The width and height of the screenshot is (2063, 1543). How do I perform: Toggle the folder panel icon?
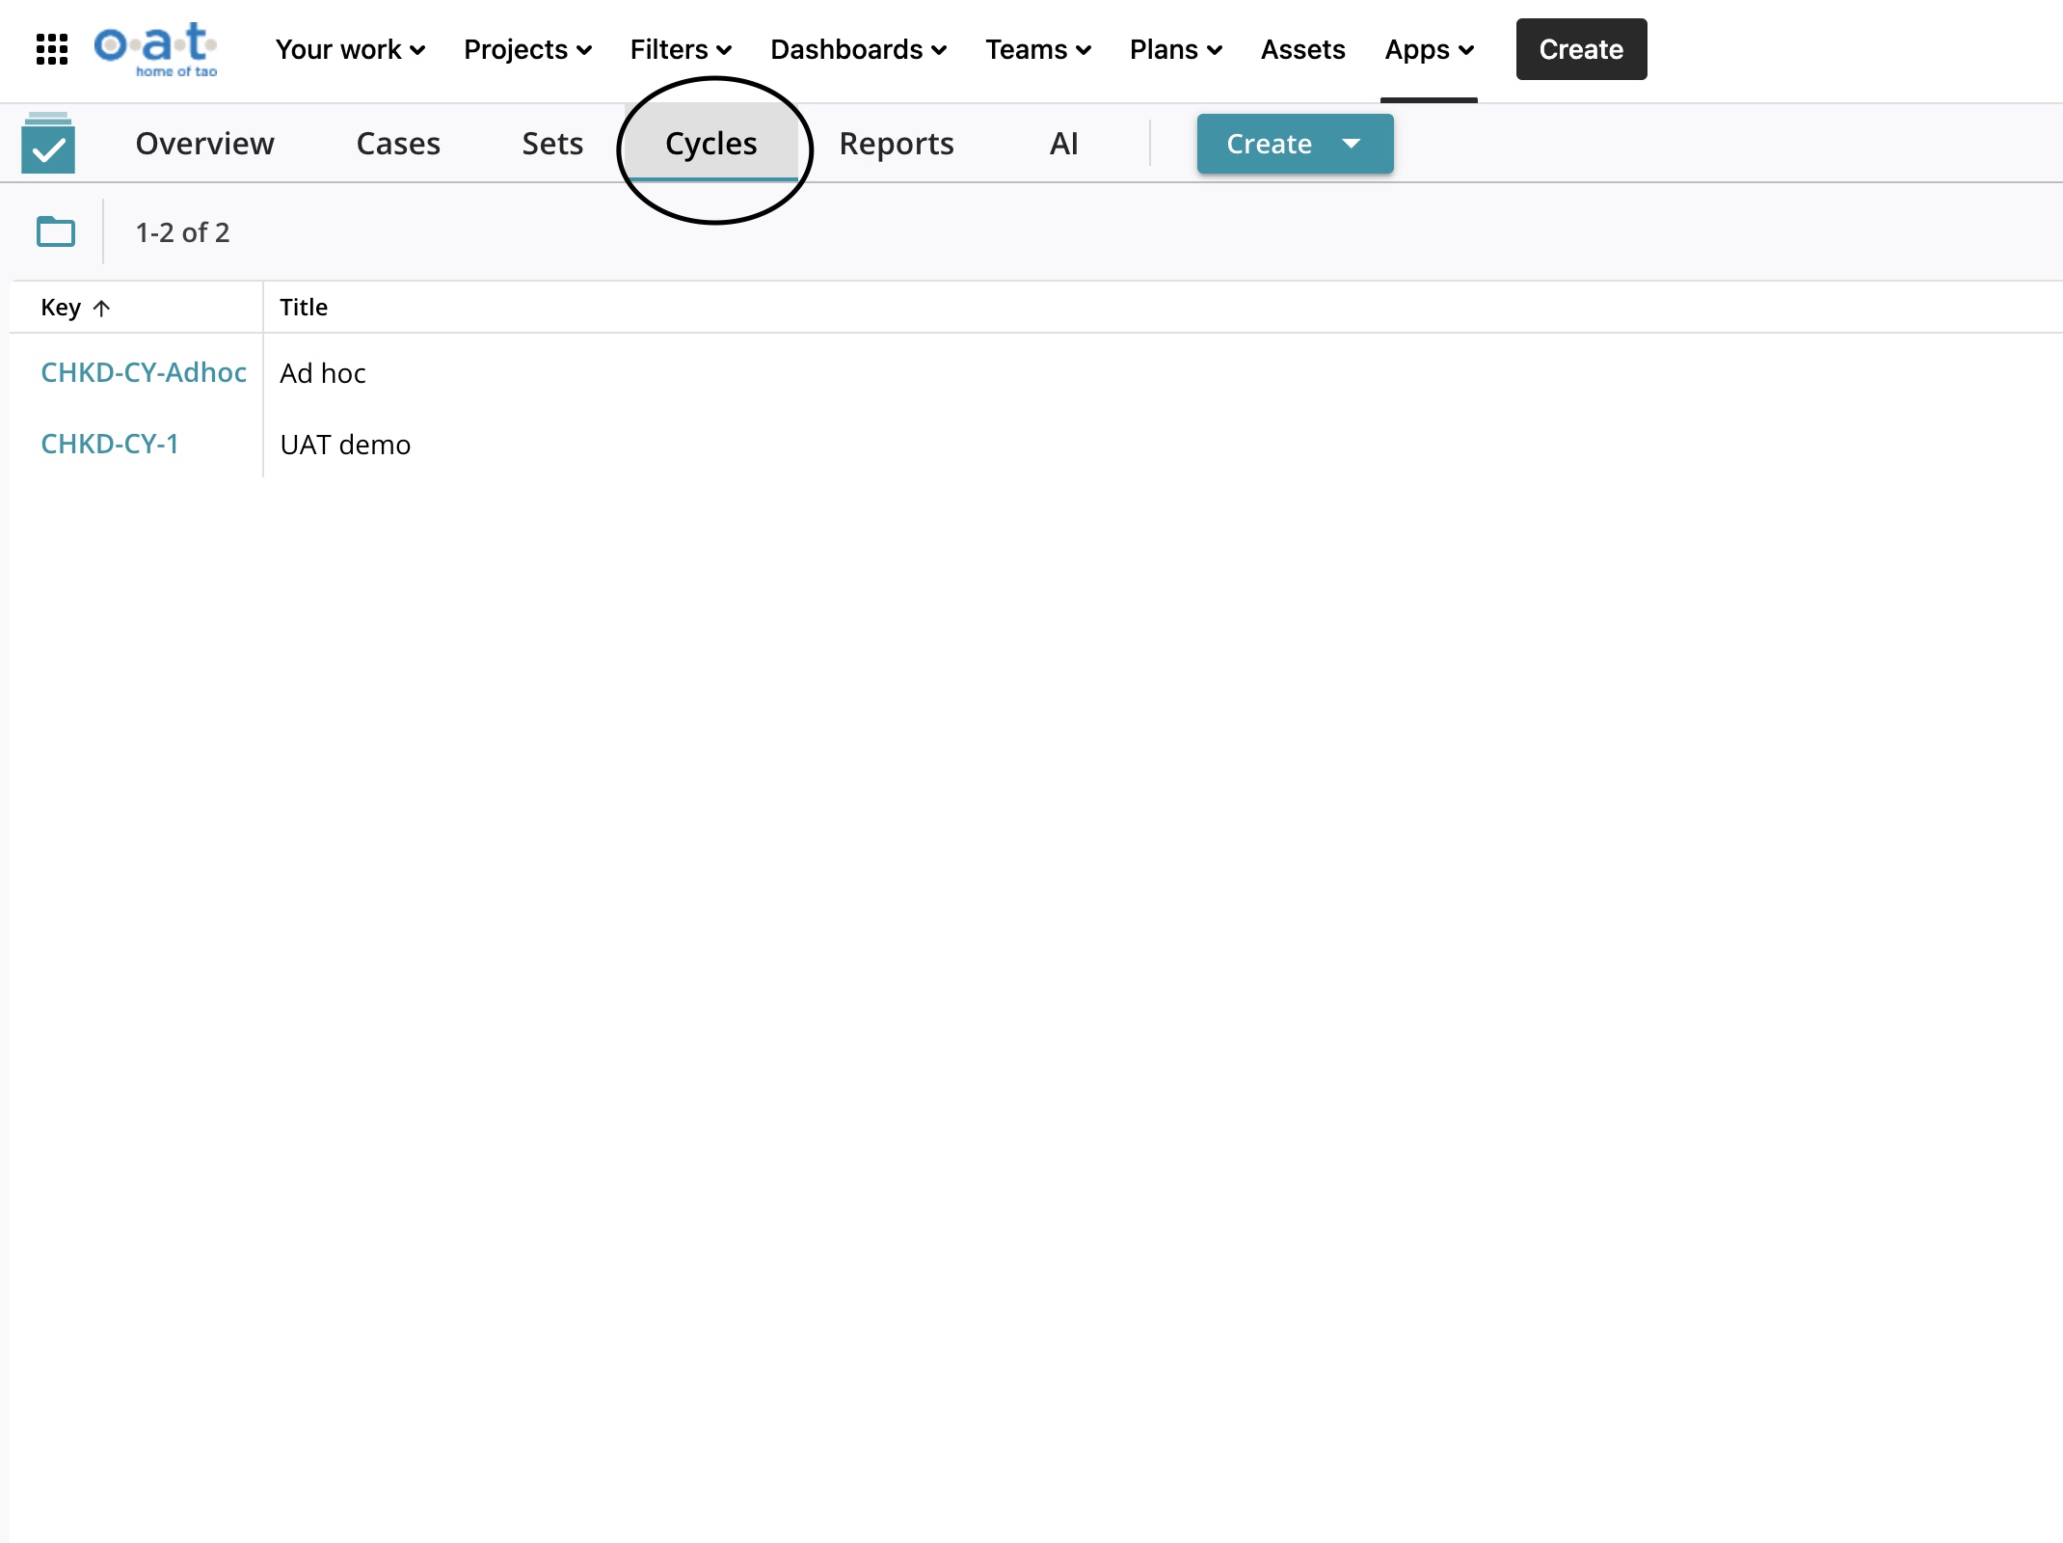coord(56,231)
